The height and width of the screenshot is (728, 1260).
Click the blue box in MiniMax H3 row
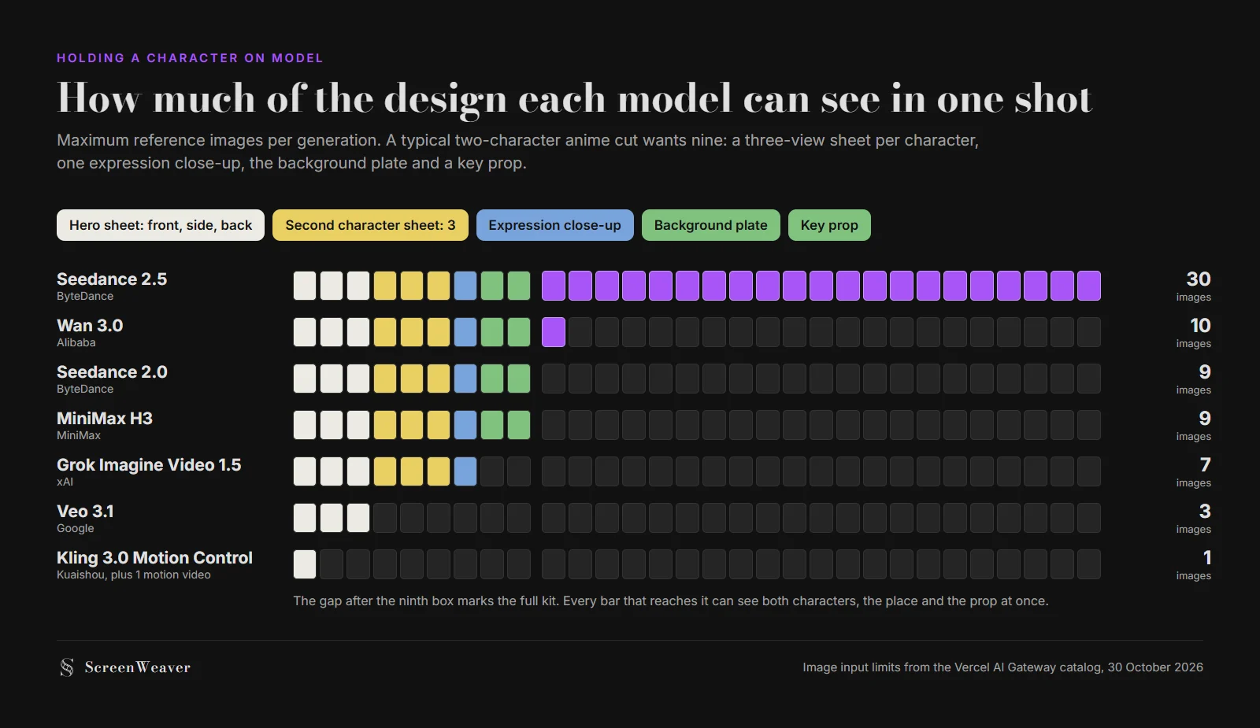coord(465,425)
